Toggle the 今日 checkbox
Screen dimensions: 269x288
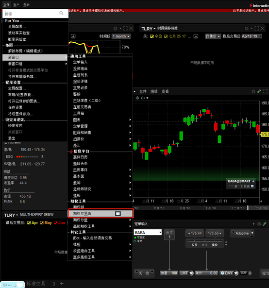152,36
